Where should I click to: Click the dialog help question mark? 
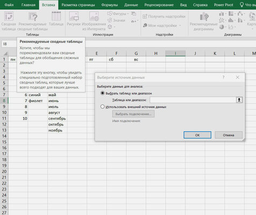click(x=223, y=77)
